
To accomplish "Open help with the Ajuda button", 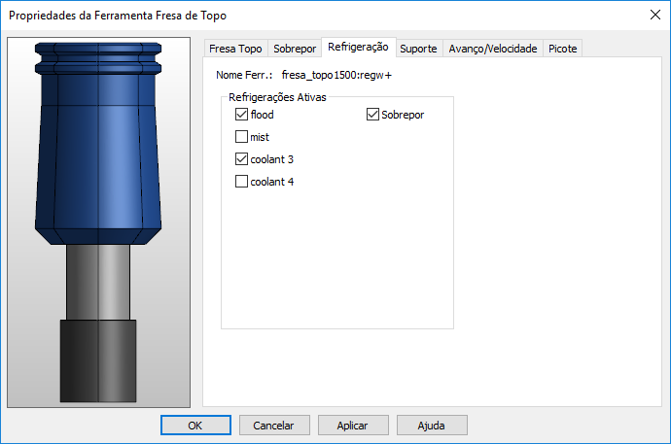I will (432, 426).
